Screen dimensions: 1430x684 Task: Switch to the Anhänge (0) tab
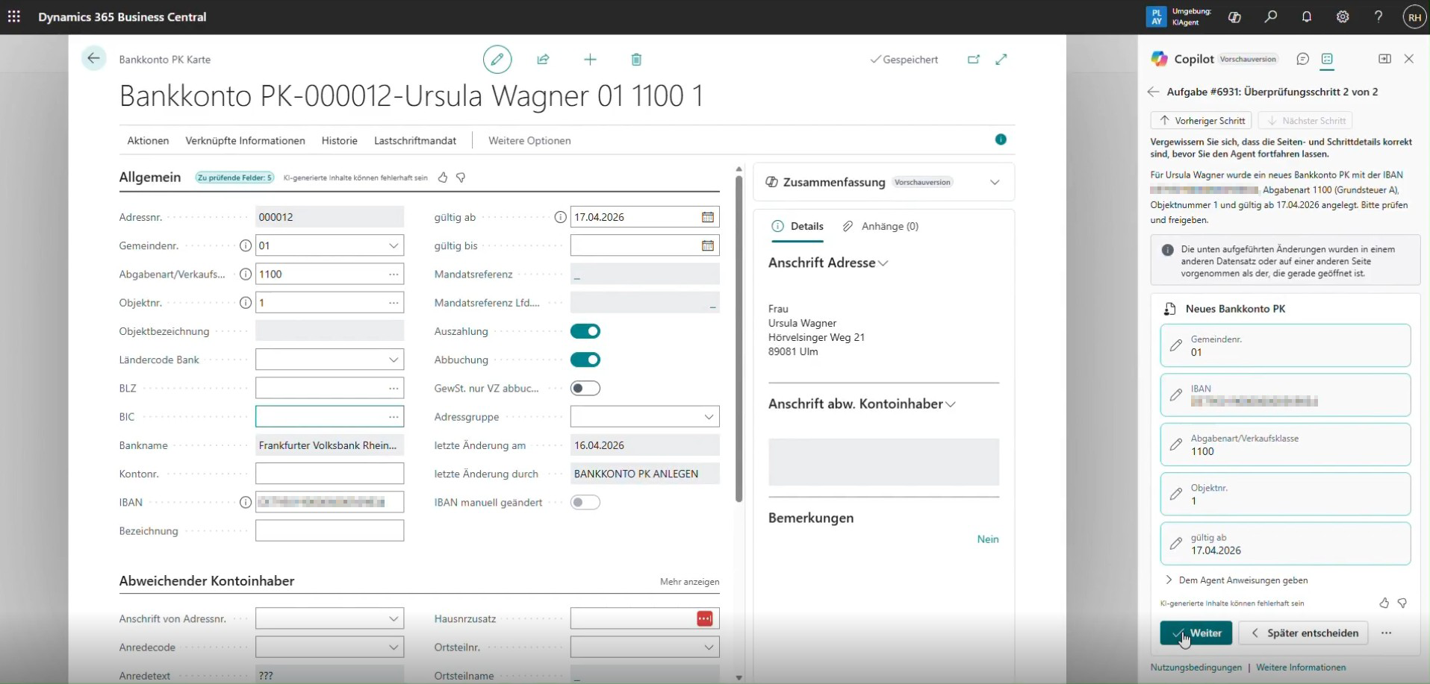click(x=880, y=226)
